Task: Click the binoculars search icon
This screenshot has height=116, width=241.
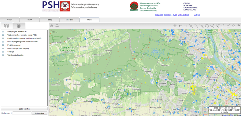Action: (x=57, y=26)
